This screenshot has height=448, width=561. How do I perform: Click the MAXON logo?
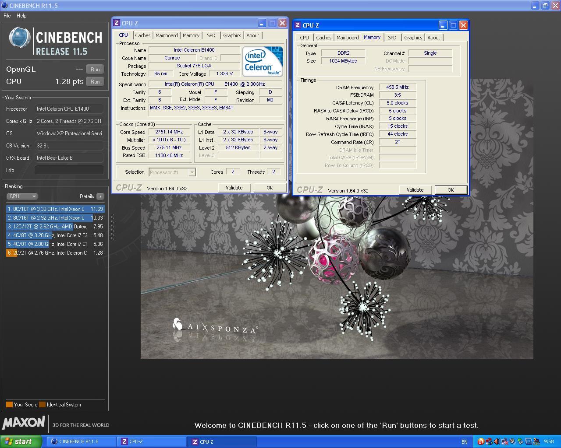24,423
